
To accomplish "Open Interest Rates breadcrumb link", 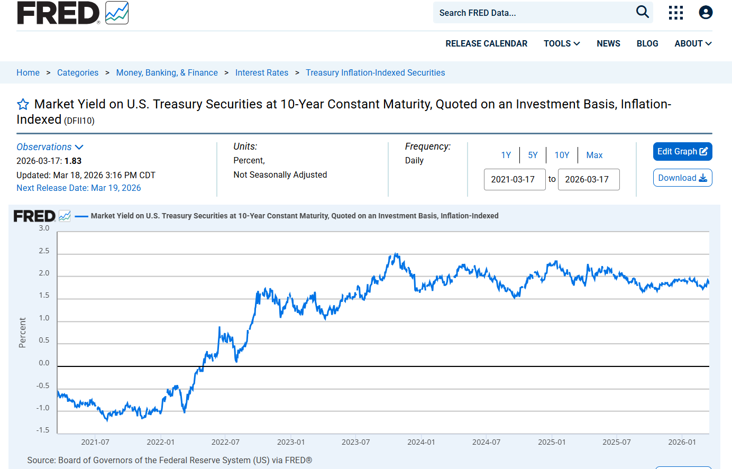I will [262, 72].
